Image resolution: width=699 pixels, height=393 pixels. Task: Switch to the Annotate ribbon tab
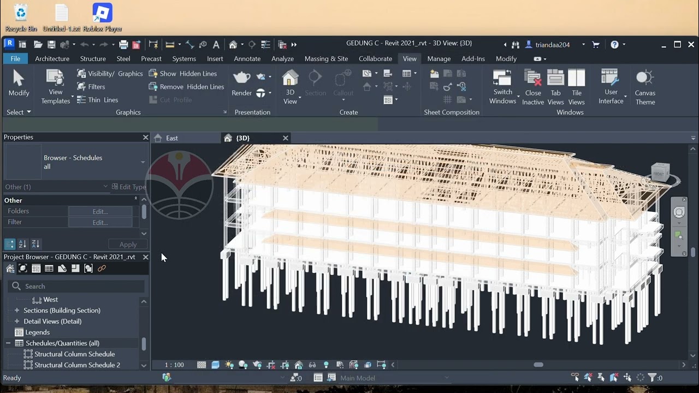pyautogui.click(x=247, y=59)
